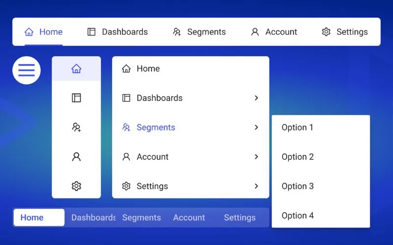This screenshot has height=245, width=393.
Task: Select the home icon in the icon-only sidebar
Action: [x=77, y=69]
